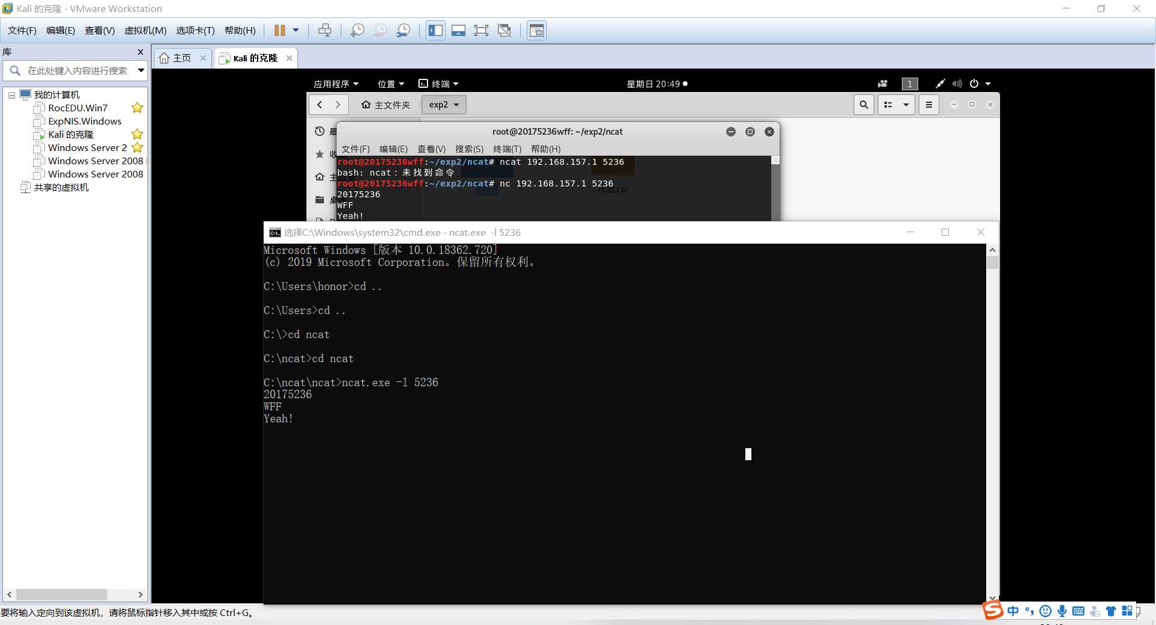Screen dimensions: 1156x625
Task: Start voice input in Sogou bar
Action: pyautogui.click(x=1062, y=611)
